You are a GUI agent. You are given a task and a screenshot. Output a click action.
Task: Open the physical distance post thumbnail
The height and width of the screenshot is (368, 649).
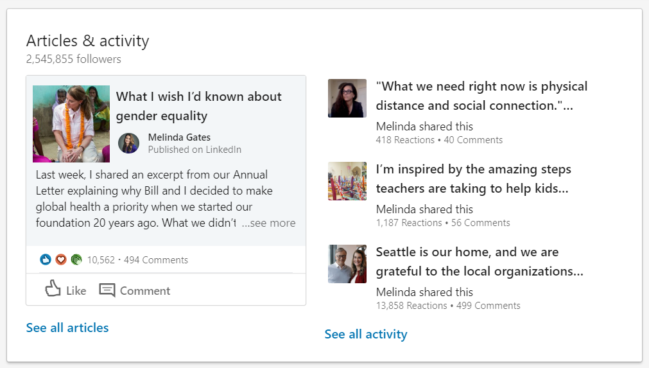[347, 98]
